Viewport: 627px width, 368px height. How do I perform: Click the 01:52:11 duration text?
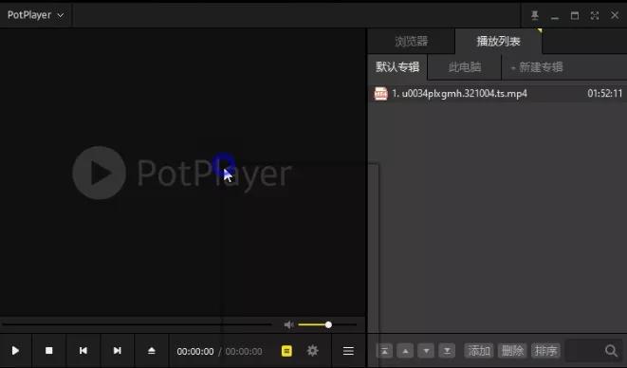604,94
